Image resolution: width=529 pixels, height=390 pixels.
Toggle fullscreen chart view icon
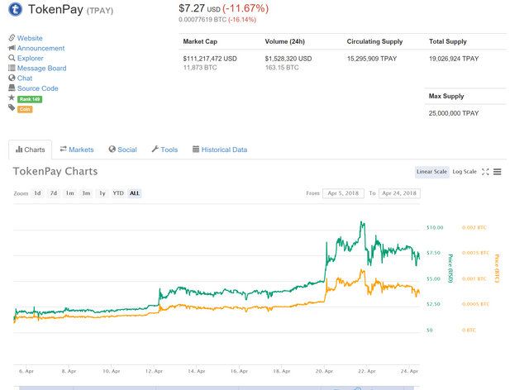click(x=485, y=172)
